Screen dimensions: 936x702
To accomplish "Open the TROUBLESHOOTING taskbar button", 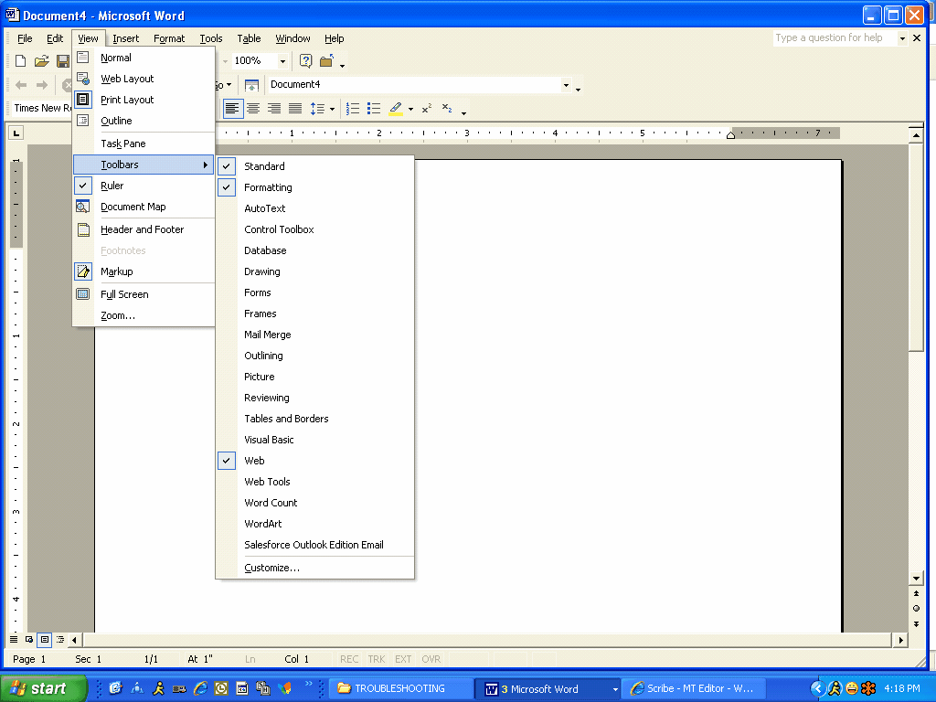I will 400,688.
